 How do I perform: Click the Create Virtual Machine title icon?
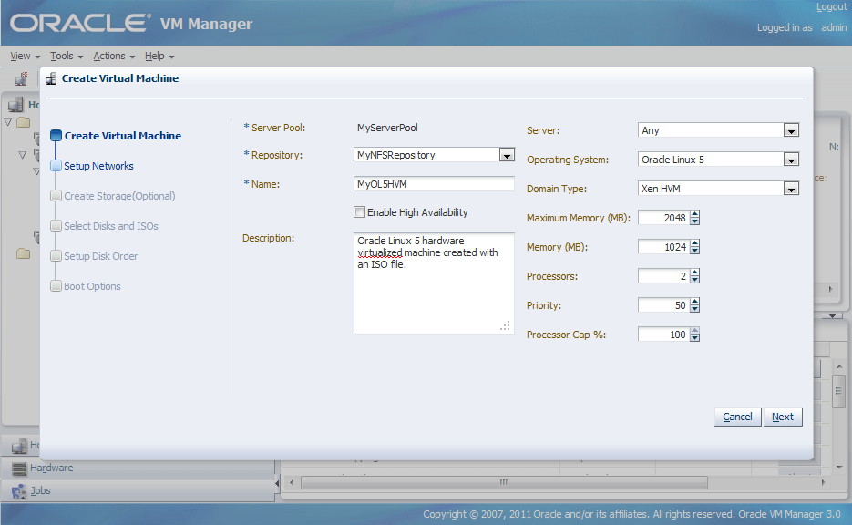[51, 78]
